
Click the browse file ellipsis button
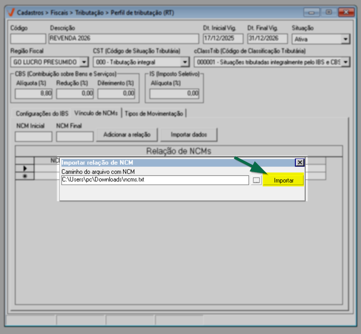[x=256, y=180]
